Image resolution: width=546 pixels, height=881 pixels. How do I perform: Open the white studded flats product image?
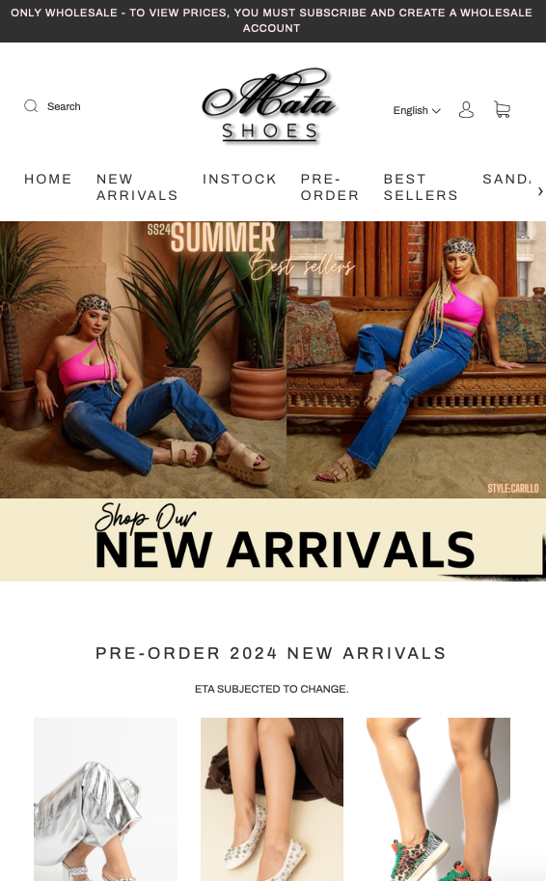pyautogui.click(x=272, y=799)
